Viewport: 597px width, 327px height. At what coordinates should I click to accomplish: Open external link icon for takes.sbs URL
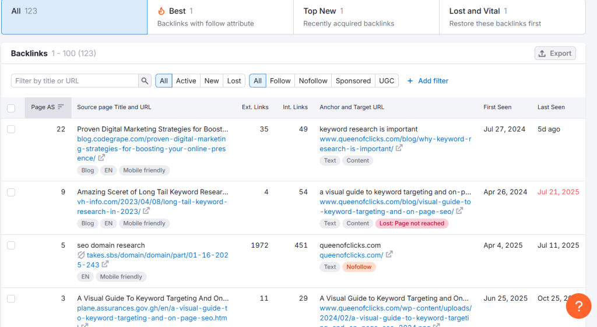tap(105, 264)
